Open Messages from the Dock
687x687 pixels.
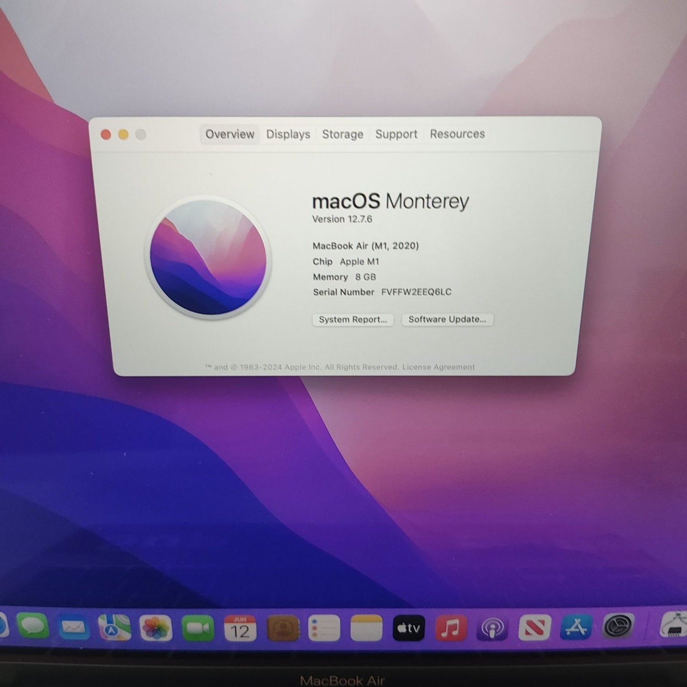tap(33, 626)
